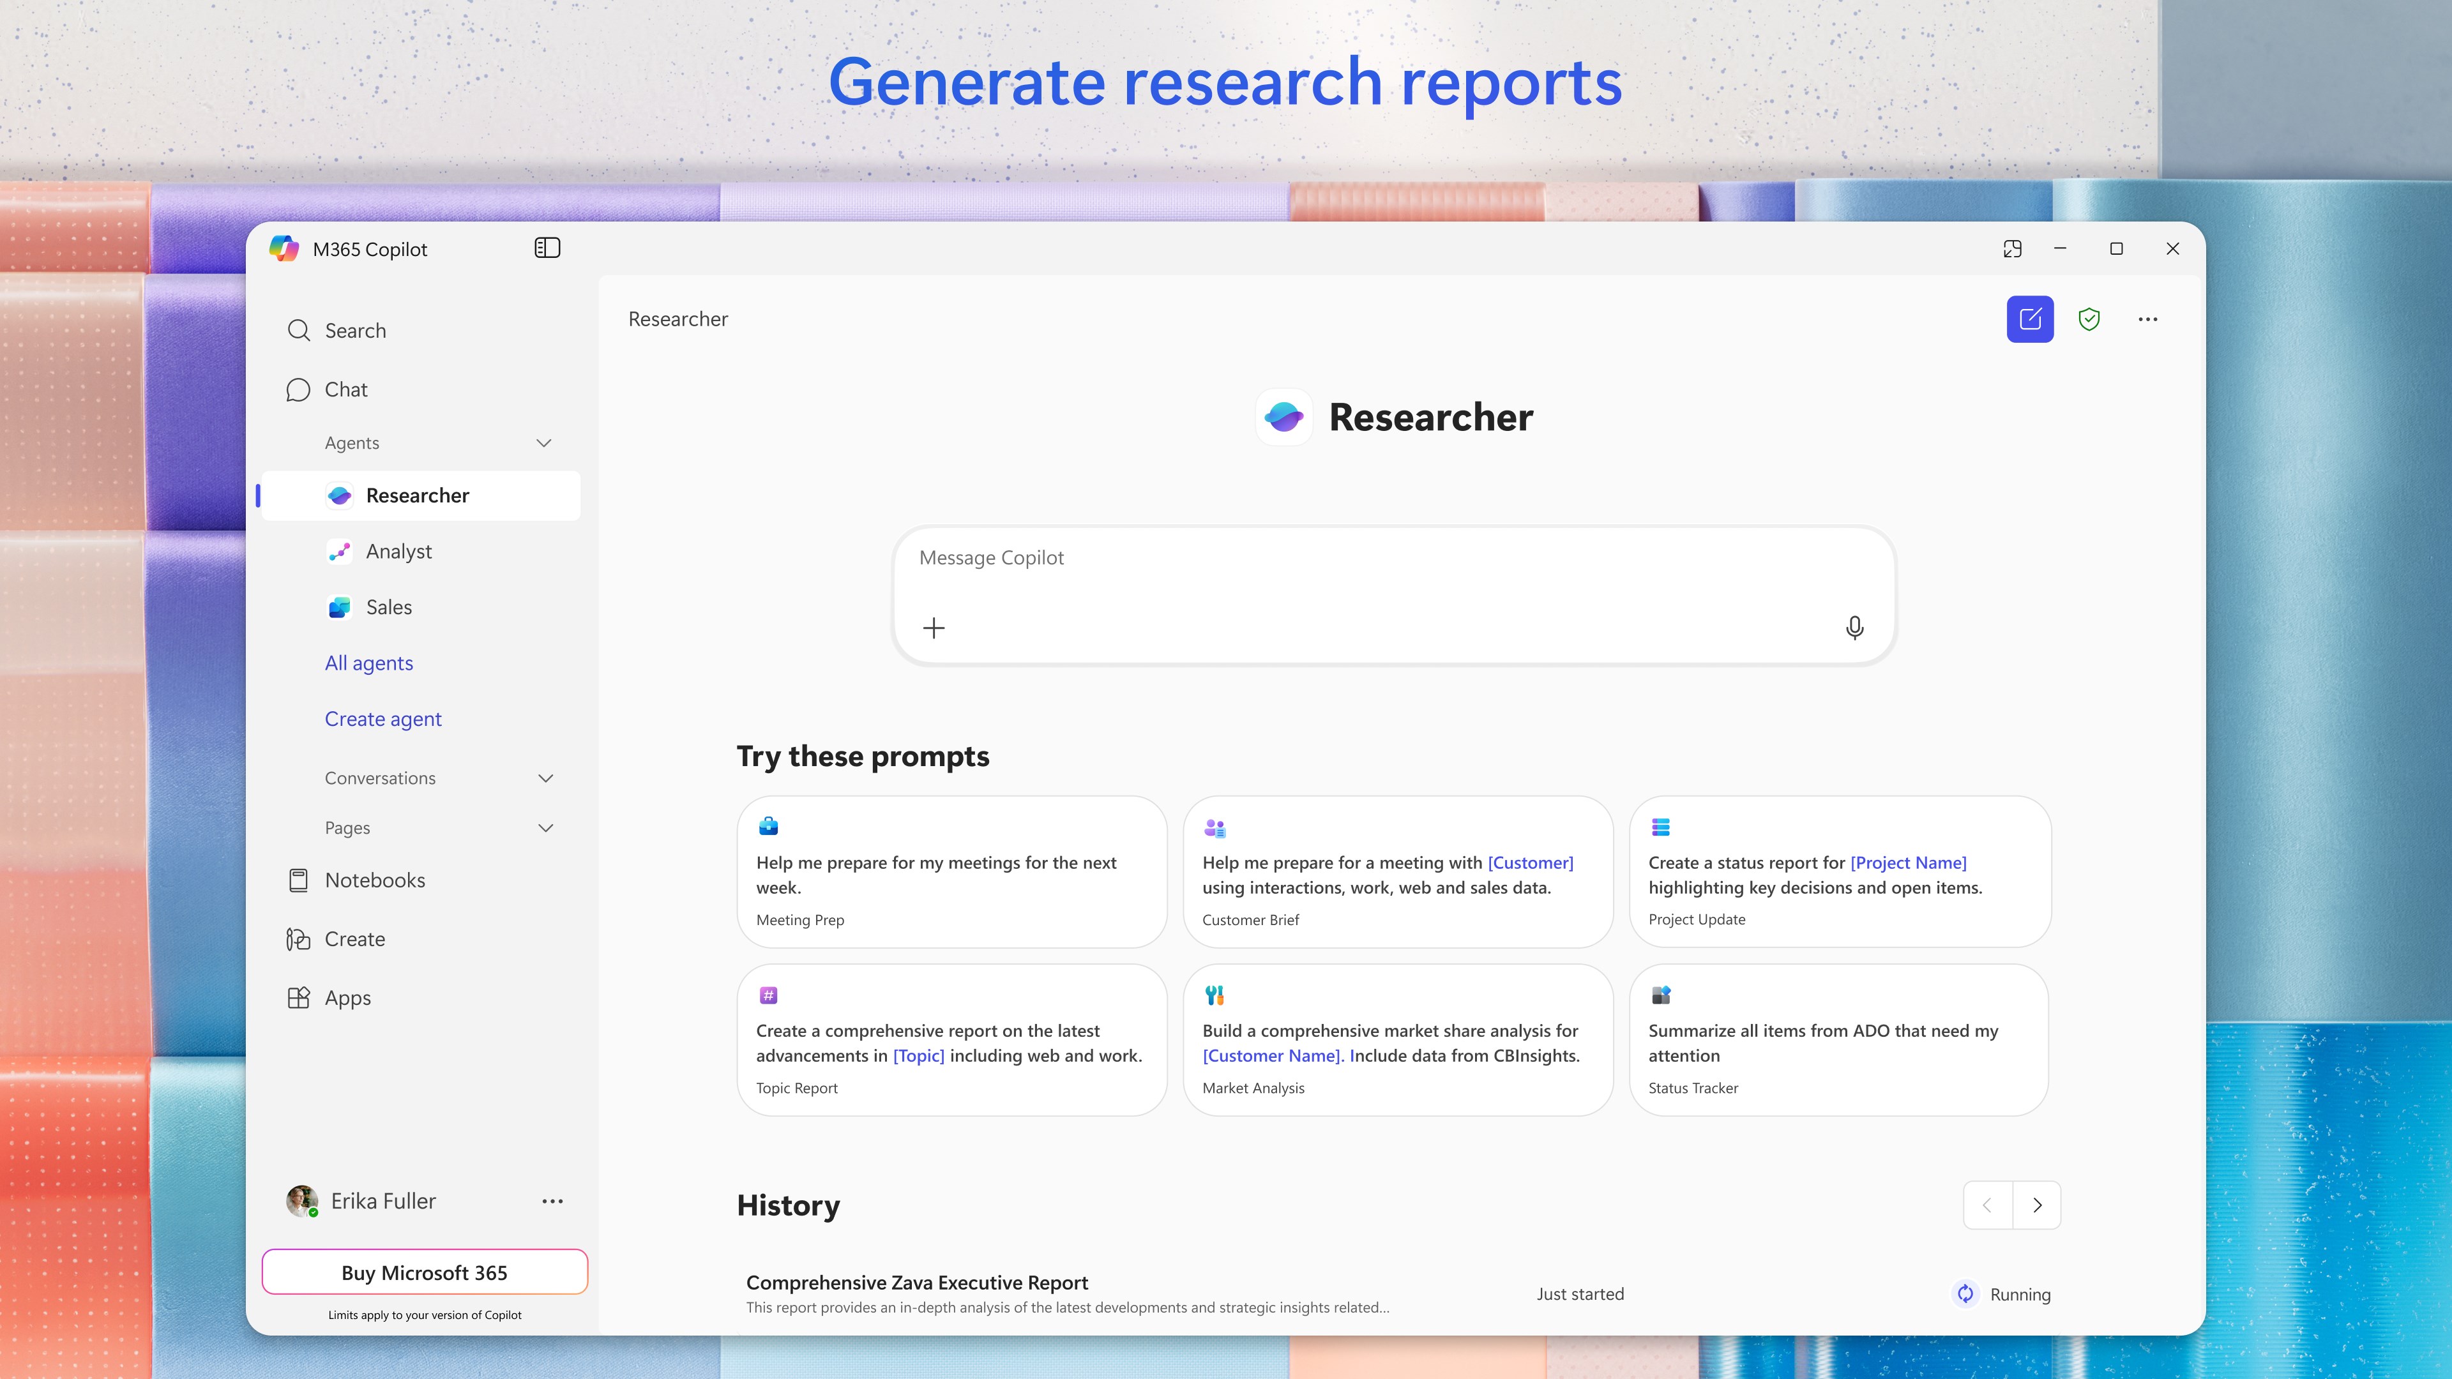
Task: Select the Sales agent
Action: 388,607
